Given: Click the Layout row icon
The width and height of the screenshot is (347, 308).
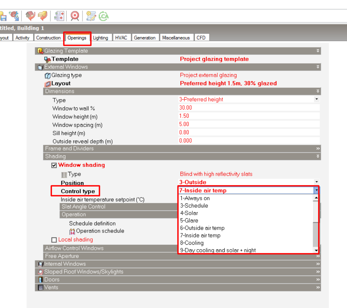Looking at the screenshot, I should click(47, 84).
